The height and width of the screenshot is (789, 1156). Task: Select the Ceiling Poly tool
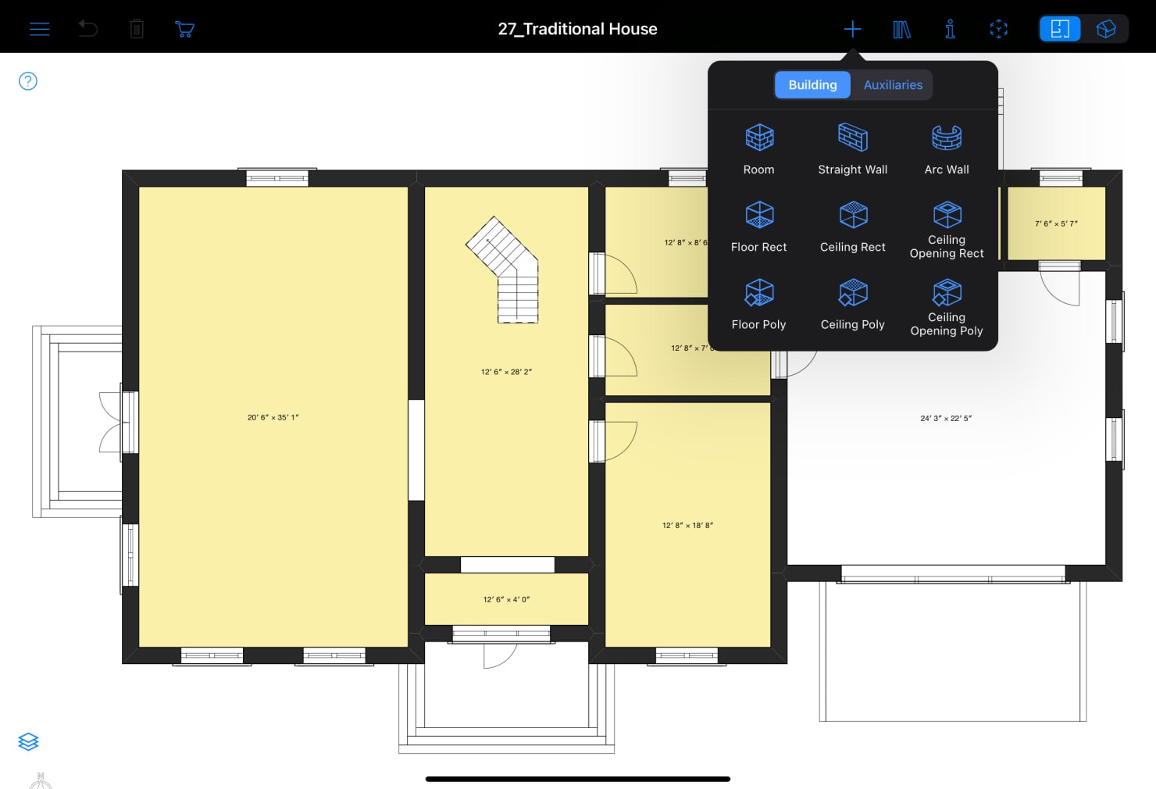click(x=852, y=305)
